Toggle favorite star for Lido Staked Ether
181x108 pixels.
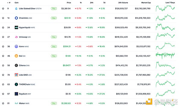(3, 8)
